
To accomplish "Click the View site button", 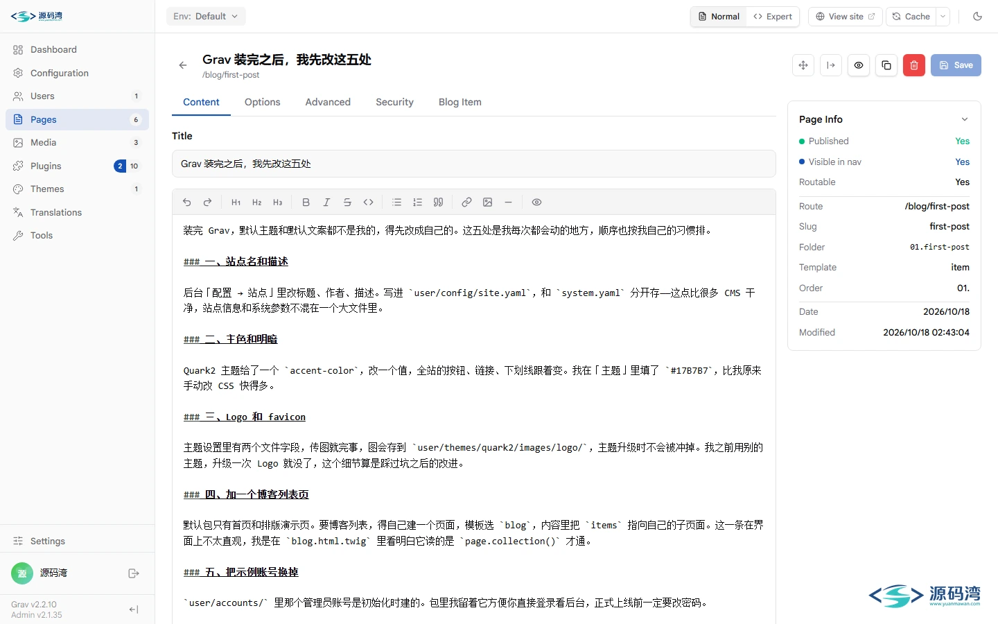I will click(846, 17).
